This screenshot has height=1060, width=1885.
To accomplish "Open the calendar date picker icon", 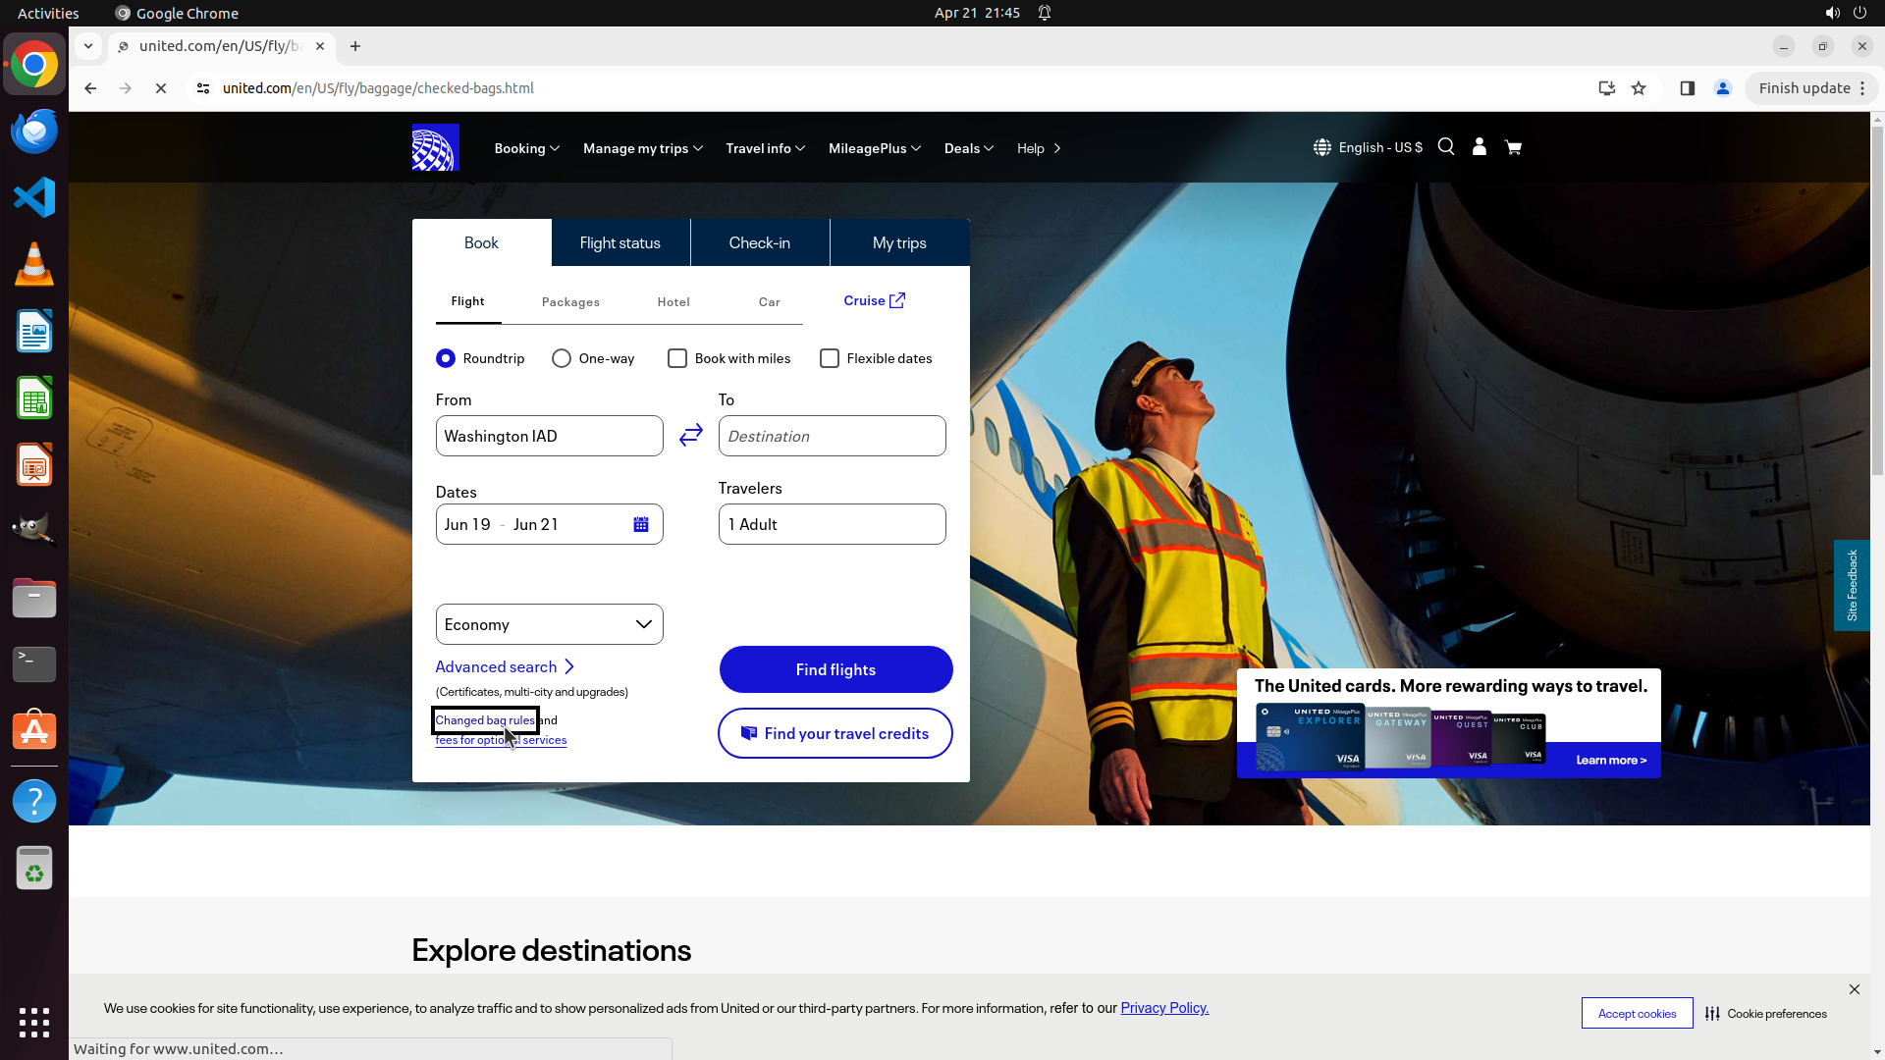I will (641, 524).
